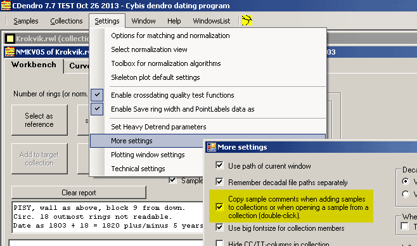
Task: Select the first radio button in the Deca group
Action: point(406,181)
